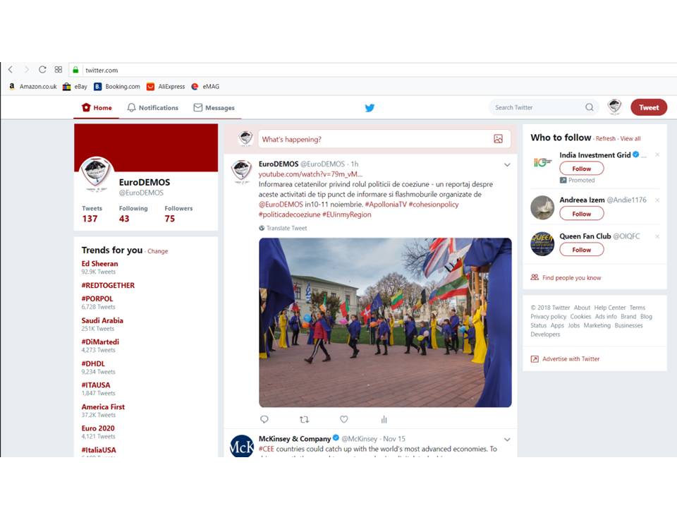
Task: Open the #EUinmyRegion hashtag
Action: tap(347, 214)
